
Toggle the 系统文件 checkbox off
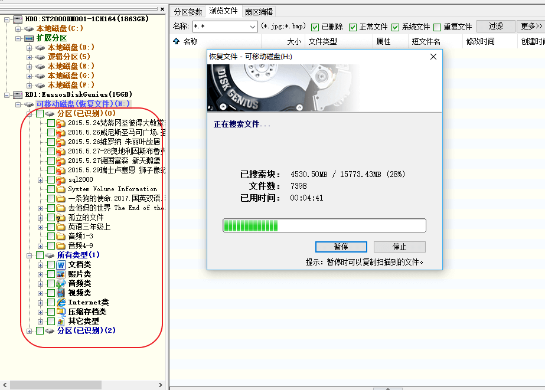pyautogui.click(x=397, y=27)
